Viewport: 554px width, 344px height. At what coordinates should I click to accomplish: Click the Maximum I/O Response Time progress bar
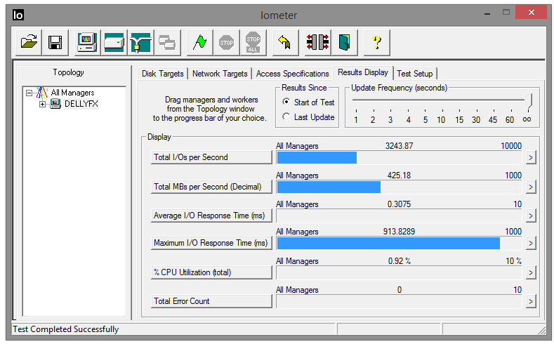399,243
